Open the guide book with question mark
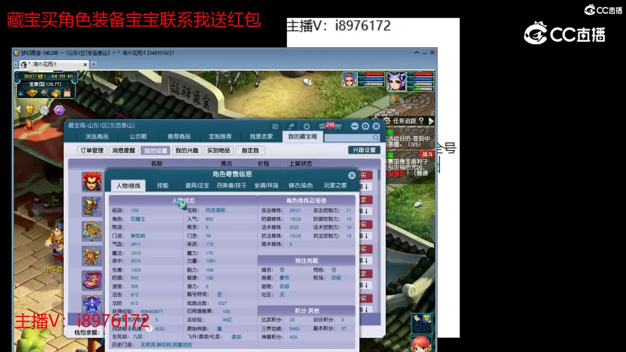 [x=57, y=93]
